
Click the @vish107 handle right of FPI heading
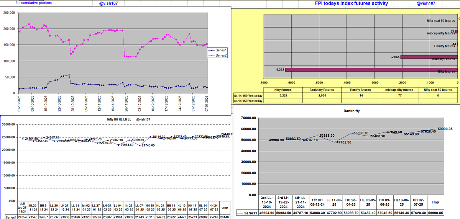(x=426, y=3)
